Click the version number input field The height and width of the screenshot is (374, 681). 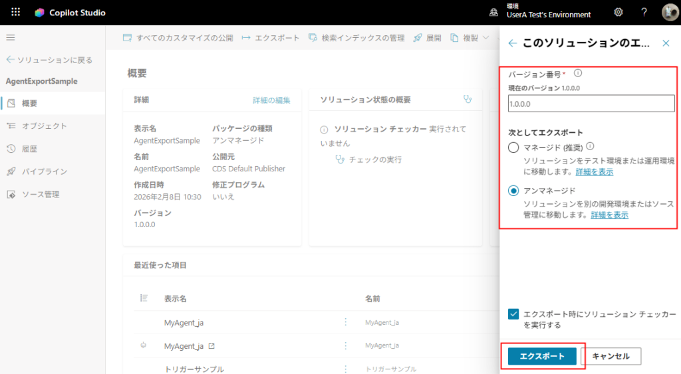coord(591,104)
